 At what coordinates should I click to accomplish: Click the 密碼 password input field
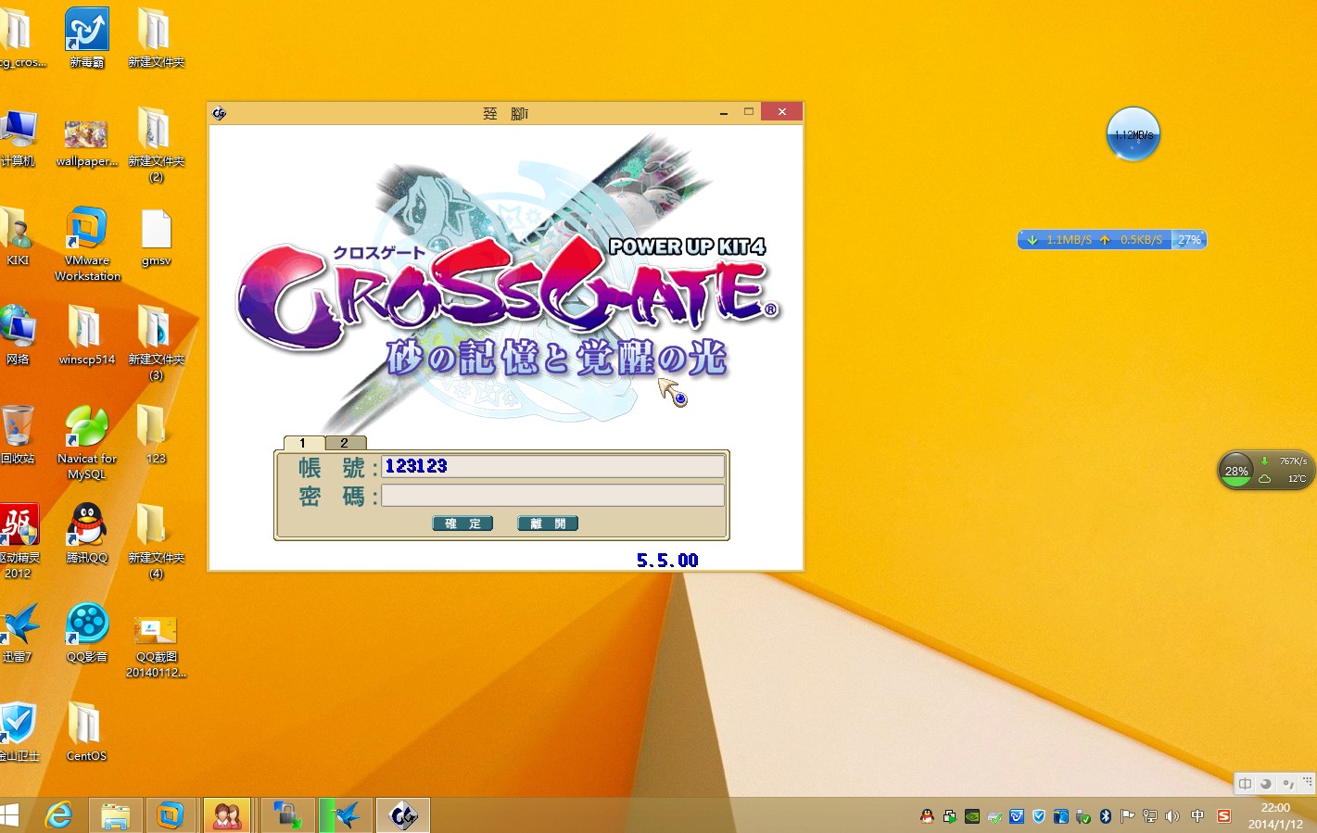(552, 496)
